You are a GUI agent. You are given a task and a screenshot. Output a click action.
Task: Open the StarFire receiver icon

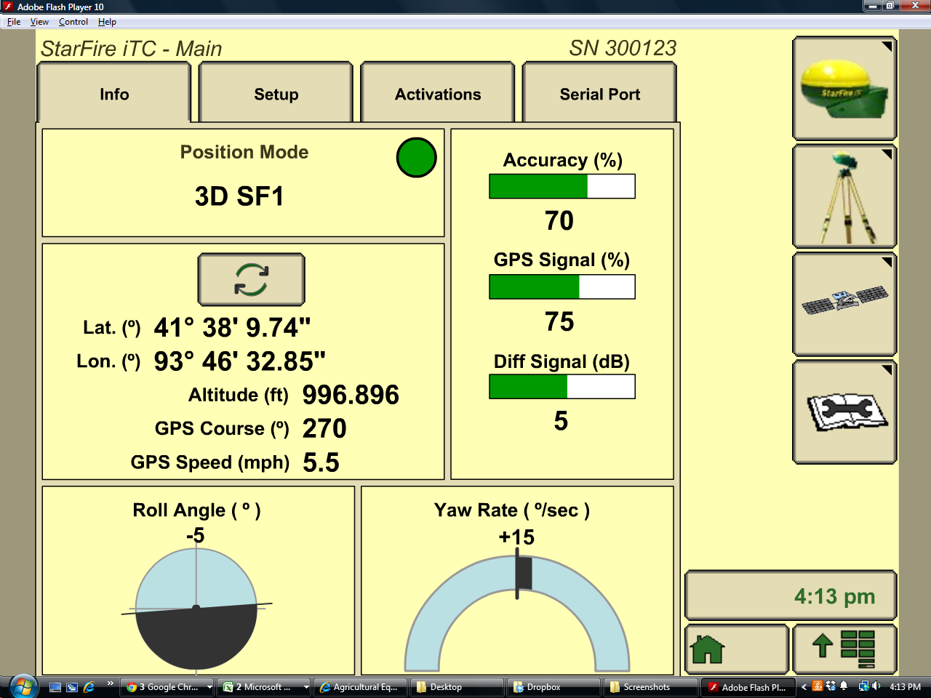[x=844, y=88]
